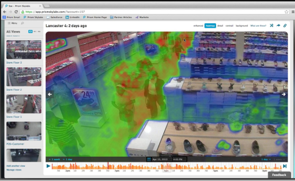295x181 pixels.
Task: Open the Salesforce bookmark
Action: coord(55,17)
